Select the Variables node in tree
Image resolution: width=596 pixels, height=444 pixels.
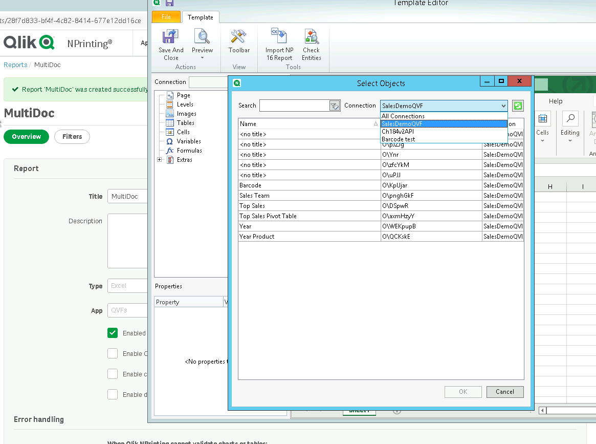point(189,141)
